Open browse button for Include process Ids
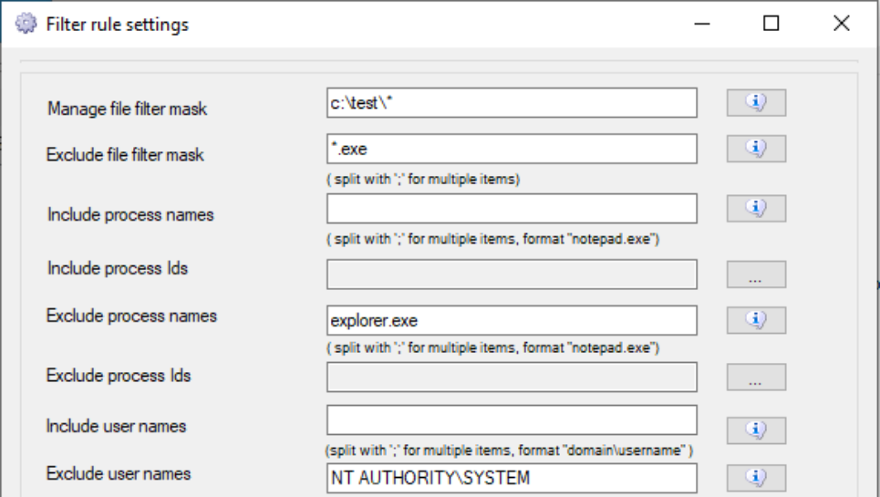This screenshot has width=880, height=497. click(756, 274)
